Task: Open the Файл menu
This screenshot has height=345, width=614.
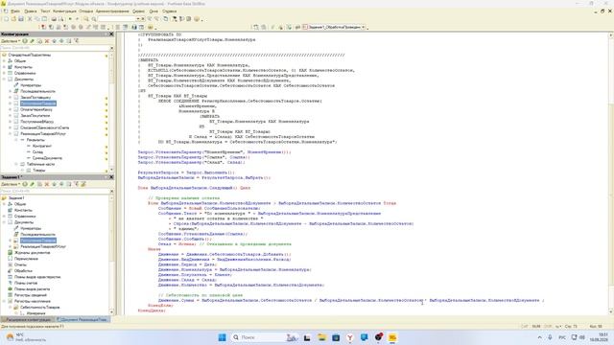Action: [15, 11]
